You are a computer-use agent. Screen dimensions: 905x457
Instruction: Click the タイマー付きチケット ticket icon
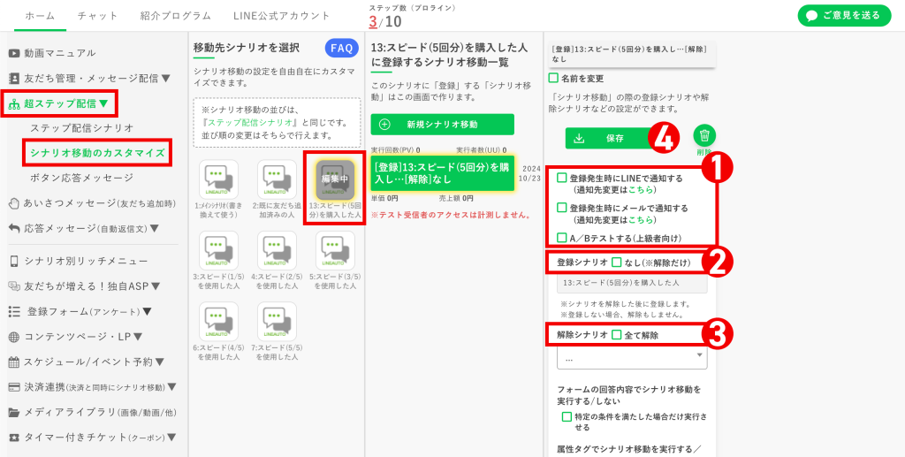coord(14,438)
